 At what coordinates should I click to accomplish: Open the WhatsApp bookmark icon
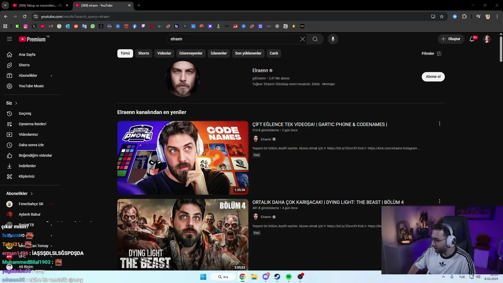[x=93, y=26]
